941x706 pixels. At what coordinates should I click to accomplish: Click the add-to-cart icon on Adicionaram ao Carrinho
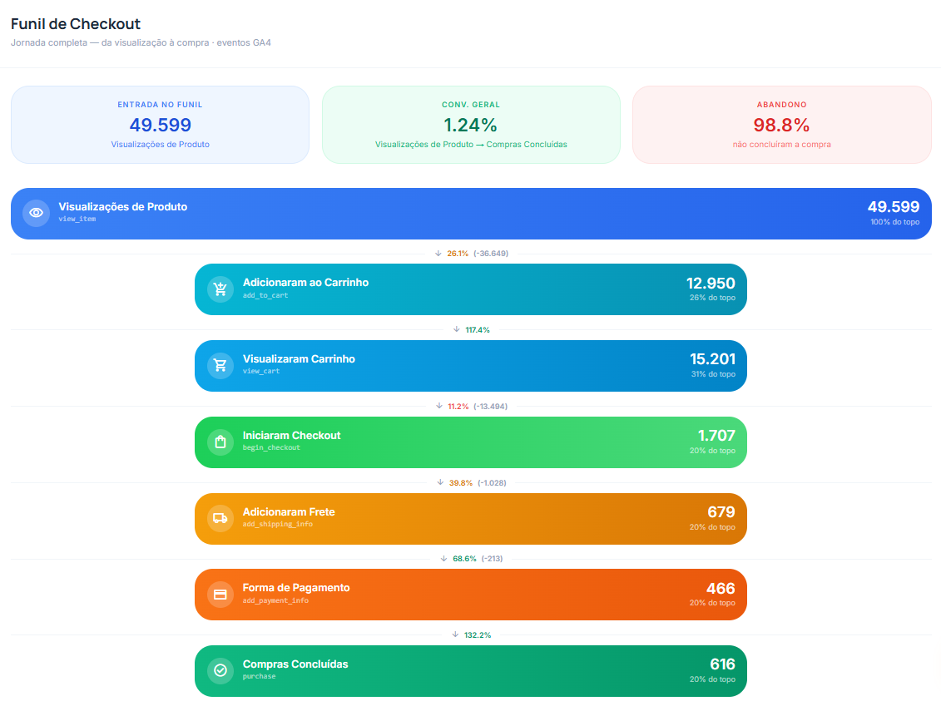pyautogui.click(x=220, y=289)
